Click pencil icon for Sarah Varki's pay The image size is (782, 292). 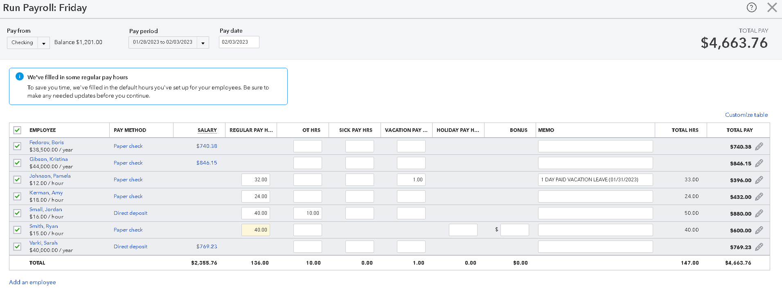(759, 247)
